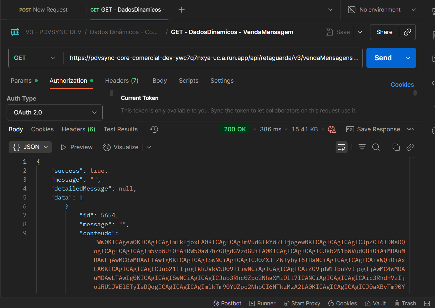435x308 pixels.
Task: Open the Postbot assistant
Action: (227, 303)
